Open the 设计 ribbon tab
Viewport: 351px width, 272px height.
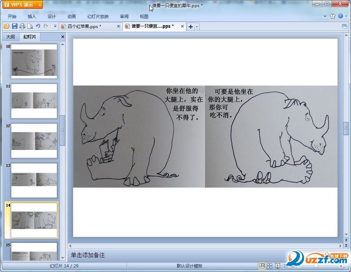click(52, 17)
